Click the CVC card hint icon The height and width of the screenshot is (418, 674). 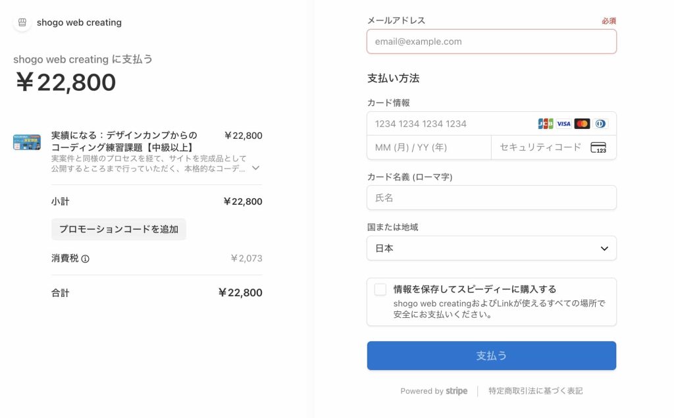[598, 147]
